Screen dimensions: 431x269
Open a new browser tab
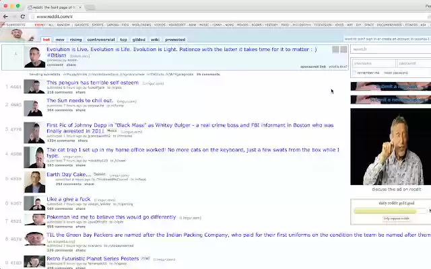tap(90, 7)
